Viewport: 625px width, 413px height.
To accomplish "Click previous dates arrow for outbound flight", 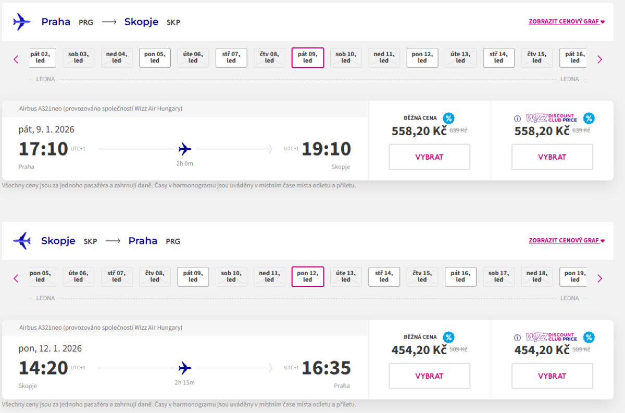I will pos(16,59).
